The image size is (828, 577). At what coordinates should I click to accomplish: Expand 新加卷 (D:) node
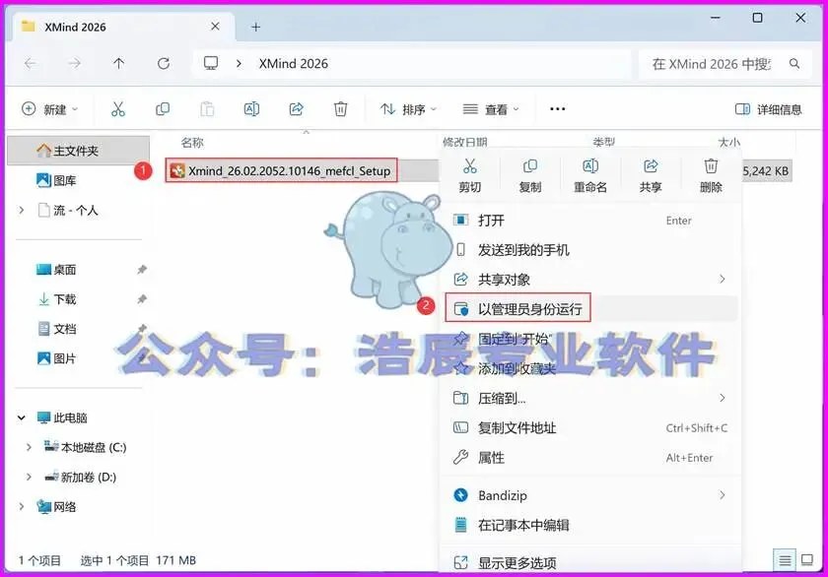[x=29, y=477]
